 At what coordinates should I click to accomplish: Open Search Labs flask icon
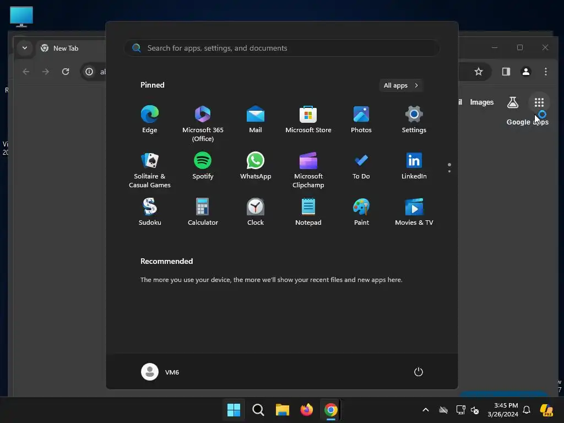(x=513, y=102)
